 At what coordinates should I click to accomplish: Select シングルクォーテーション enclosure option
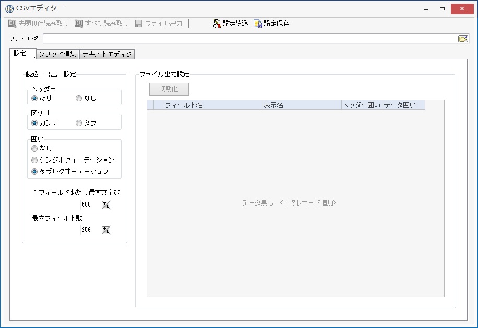pyautogui.click(x=34, y=160)
